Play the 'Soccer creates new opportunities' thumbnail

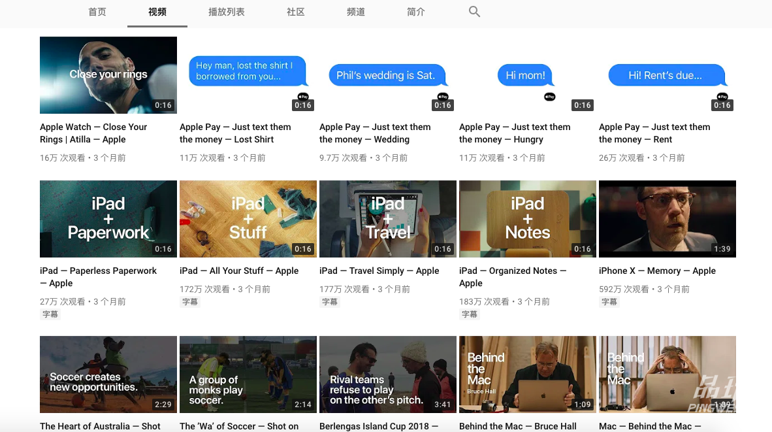pos(108,374)
